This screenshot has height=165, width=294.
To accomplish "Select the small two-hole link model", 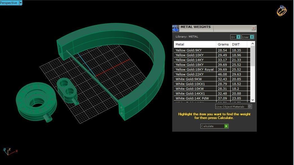I will coord(67,91).
